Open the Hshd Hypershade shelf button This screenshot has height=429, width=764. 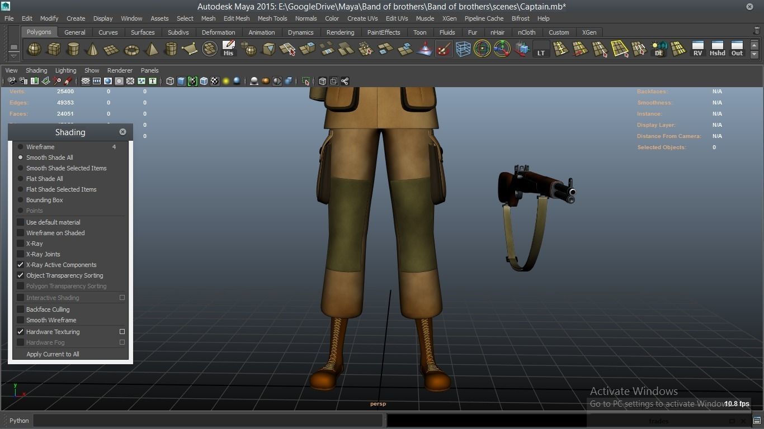(717, 49)
